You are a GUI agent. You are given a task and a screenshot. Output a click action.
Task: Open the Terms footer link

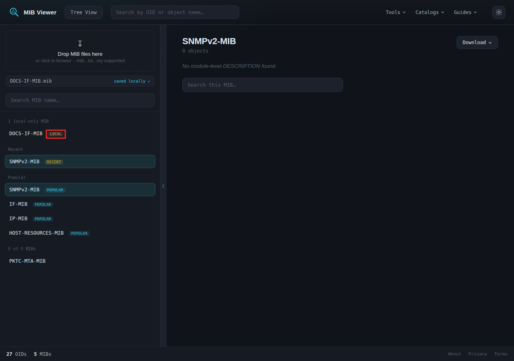point(501,354)
